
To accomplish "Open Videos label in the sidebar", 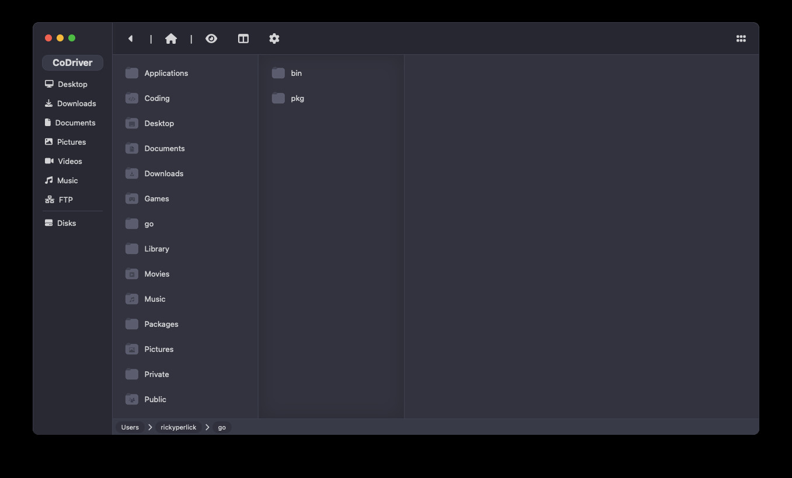I will [x=70, y=161].
